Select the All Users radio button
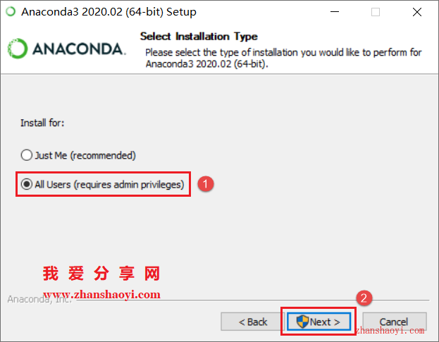439x342 pixels. point(27,184)
